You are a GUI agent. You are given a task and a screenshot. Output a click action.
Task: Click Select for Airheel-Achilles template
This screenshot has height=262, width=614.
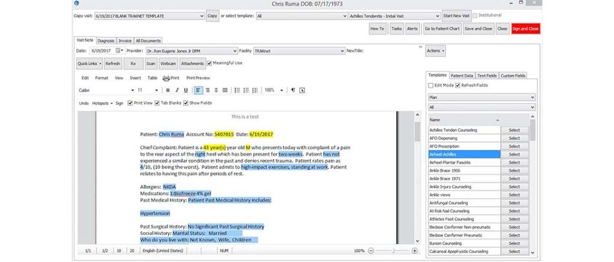tap(514, 154)
